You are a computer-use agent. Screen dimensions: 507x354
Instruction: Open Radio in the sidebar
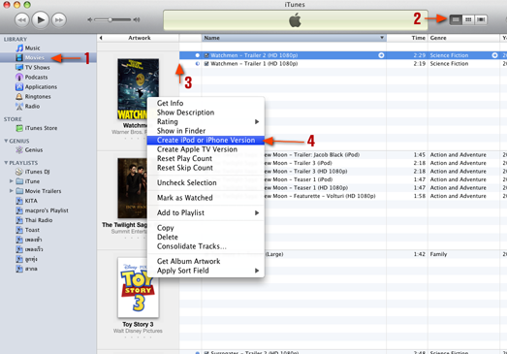[x=32, y=106]
